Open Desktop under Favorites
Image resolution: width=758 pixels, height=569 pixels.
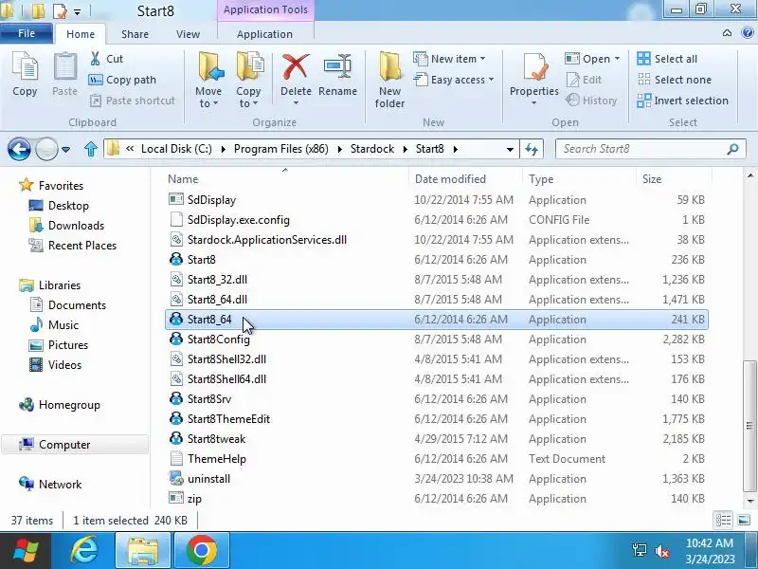[60, 206]
